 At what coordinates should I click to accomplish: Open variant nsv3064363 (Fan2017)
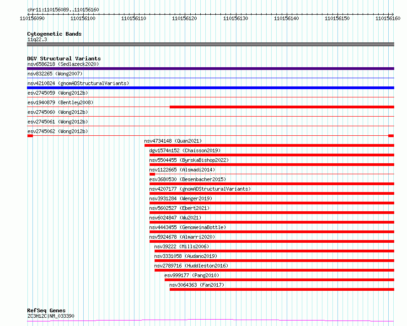(197, 285)
